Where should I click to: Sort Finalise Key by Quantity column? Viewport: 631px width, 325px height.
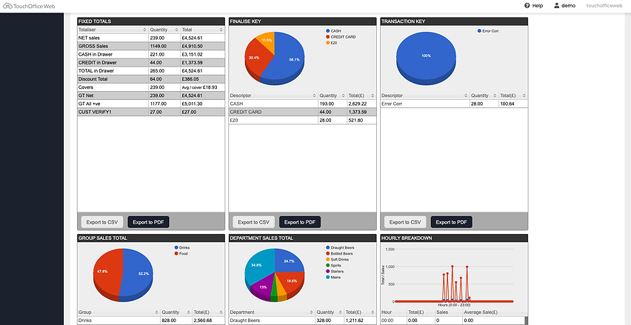[x=333, y=96]
